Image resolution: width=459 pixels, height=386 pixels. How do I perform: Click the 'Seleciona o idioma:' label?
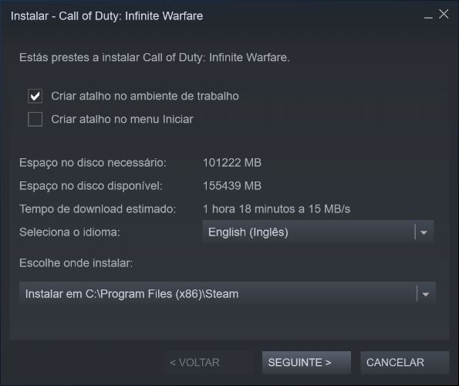69,232
